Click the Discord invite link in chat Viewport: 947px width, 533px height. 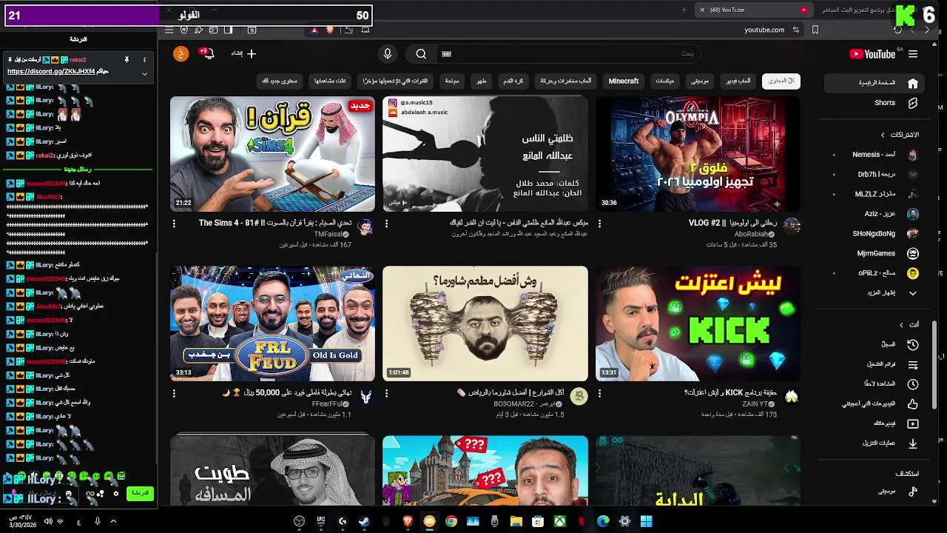[x=51, y=72]
